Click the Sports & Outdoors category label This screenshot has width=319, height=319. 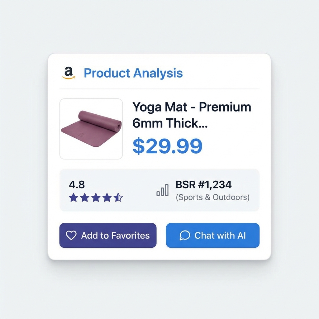pos(212,197)
